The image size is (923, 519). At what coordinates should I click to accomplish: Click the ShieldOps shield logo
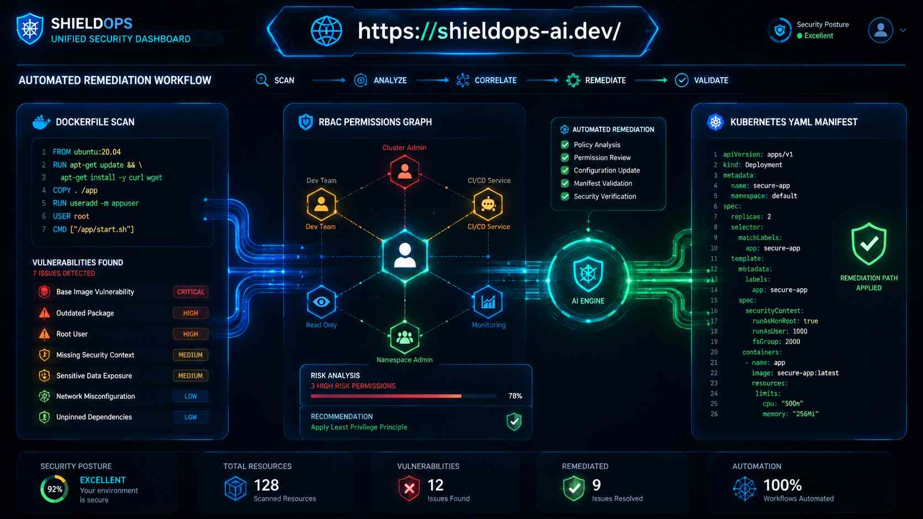(x=30, y=29)
